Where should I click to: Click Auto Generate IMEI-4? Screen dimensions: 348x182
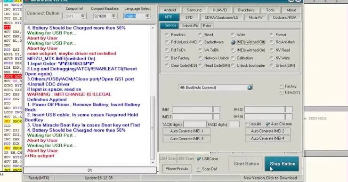267,138
